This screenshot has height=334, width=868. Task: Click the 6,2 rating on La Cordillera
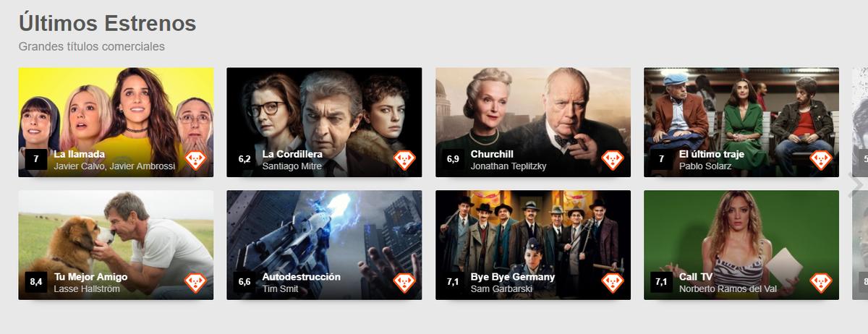point(244,159)
